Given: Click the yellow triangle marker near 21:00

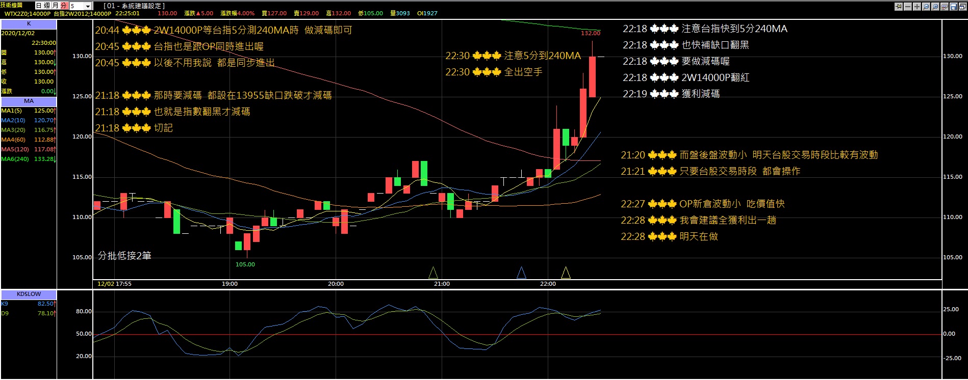Looking at the screenshot, I should click(x=434, y=273).
